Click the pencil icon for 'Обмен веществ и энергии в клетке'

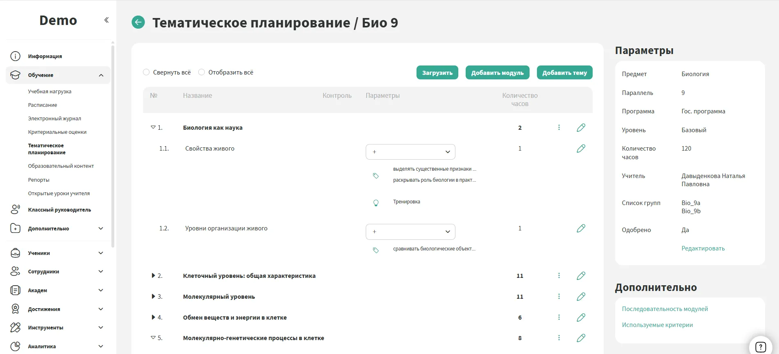point(581,318)
